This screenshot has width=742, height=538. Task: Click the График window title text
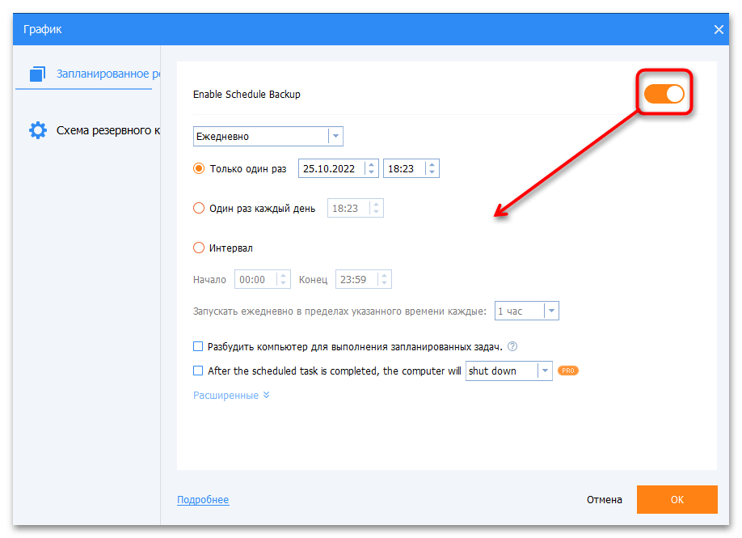(x=43, y=29)
